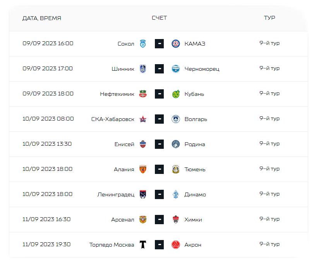Open the Енисей vs Родина score box
This screenshot has width=314, height=264.
coord(159,144)
